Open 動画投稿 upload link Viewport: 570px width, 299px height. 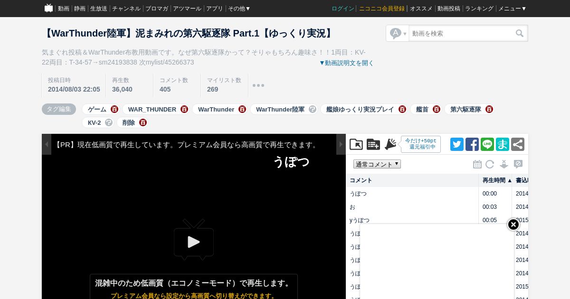click(x=449, y=9)
